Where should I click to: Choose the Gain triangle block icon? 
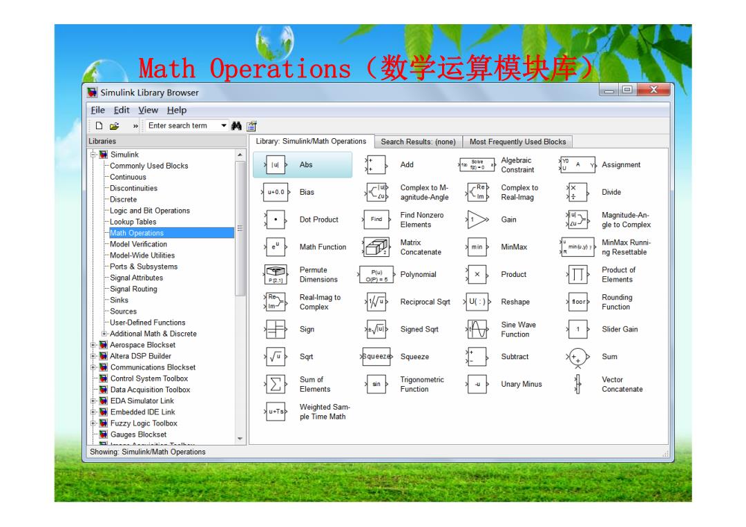(477, 220)
